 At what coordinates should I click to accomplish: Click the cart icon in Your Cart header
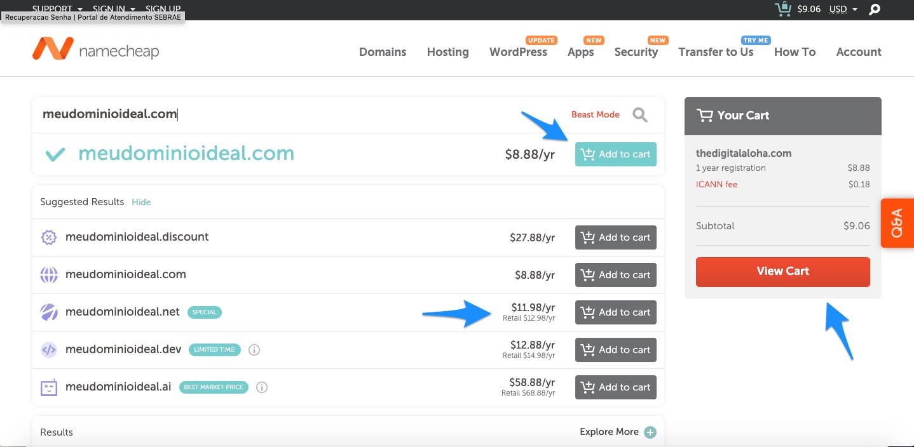(x=704, y=116)
